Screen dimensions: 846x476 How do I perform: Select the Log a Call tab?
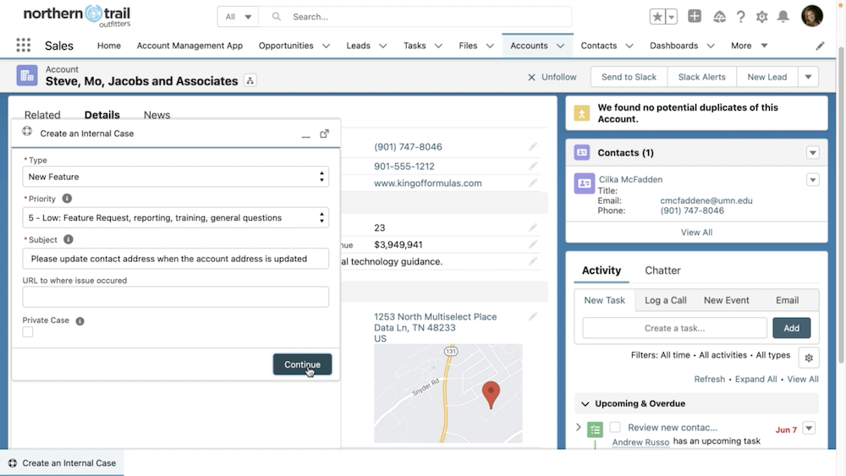665,300
